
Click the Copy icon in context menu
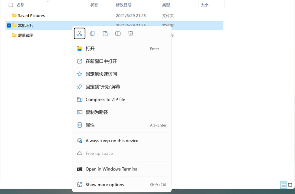pos(92,34)
